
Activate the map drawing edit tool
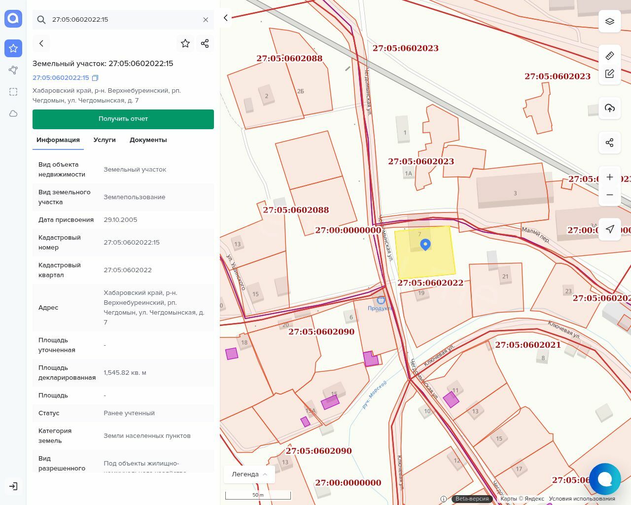click(609, 74)
